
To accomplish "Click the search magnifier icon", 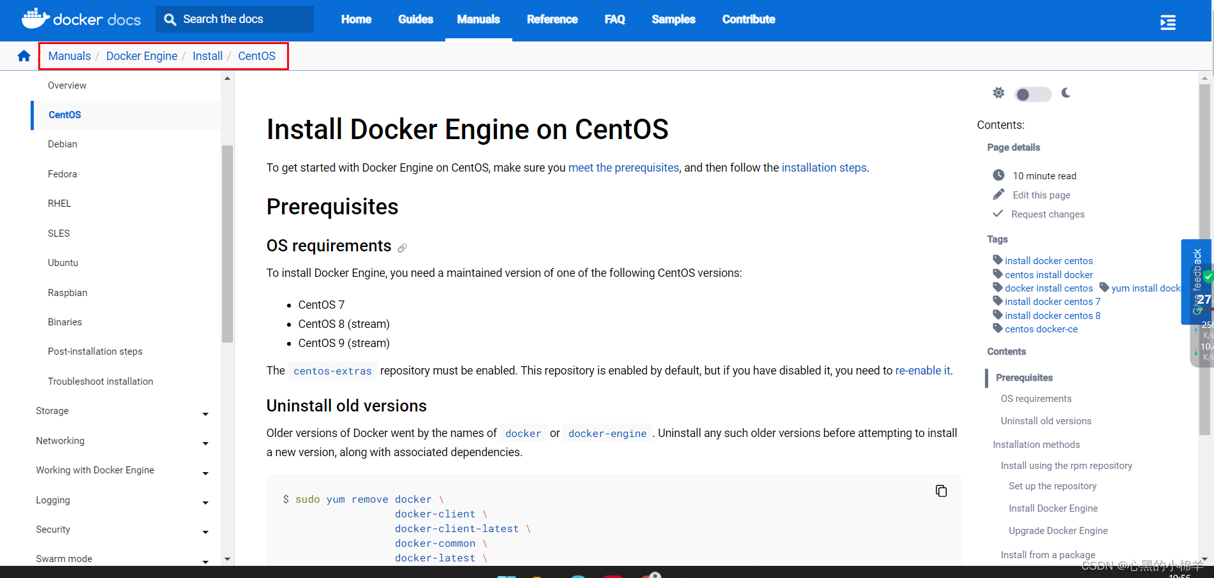I will point(170,20).
